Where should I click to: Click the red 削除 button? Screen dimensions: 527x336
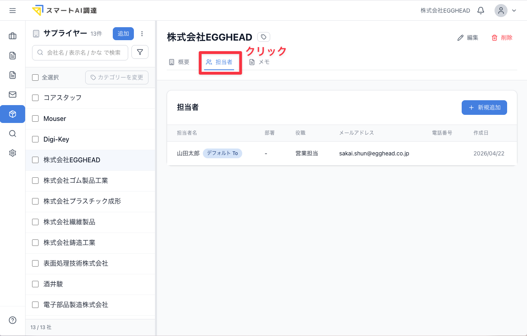502,37
